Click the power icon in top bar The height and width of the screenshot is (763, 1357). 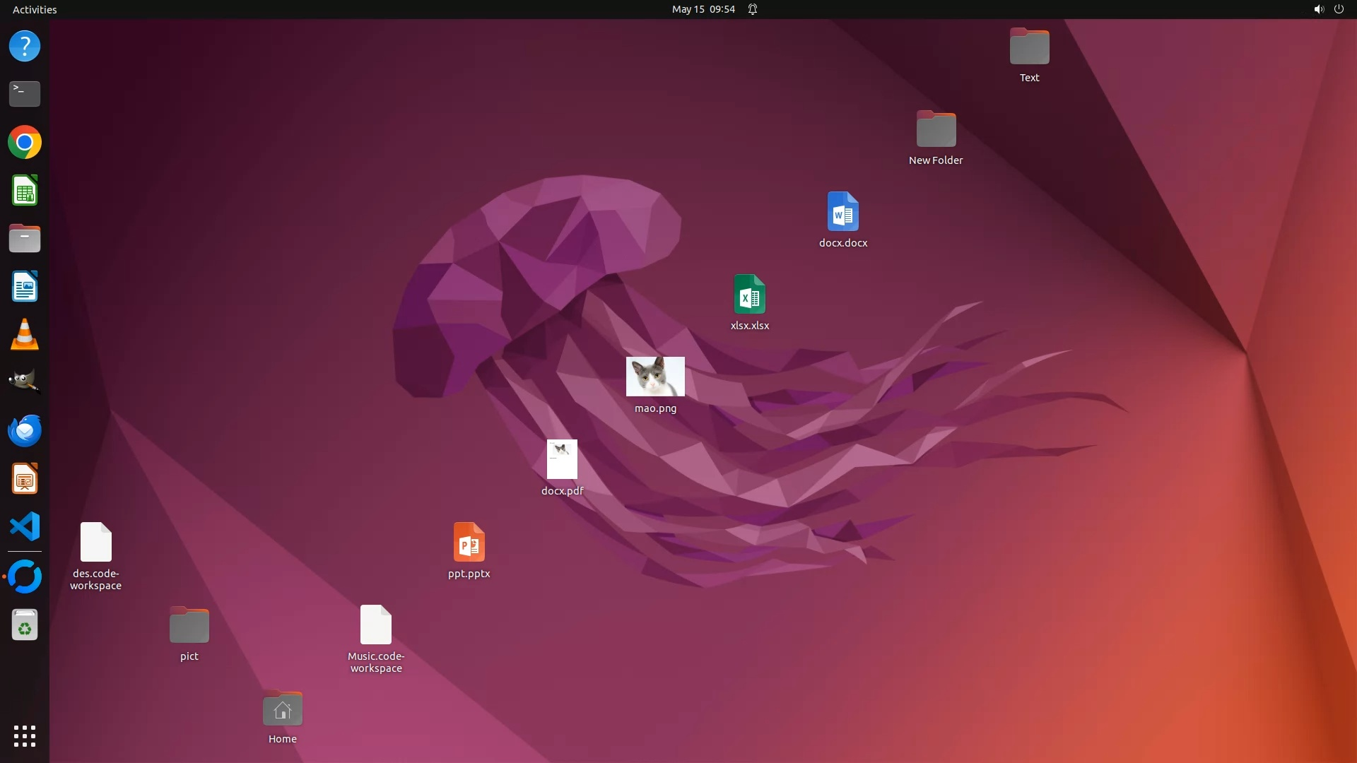pos(1339,9)
